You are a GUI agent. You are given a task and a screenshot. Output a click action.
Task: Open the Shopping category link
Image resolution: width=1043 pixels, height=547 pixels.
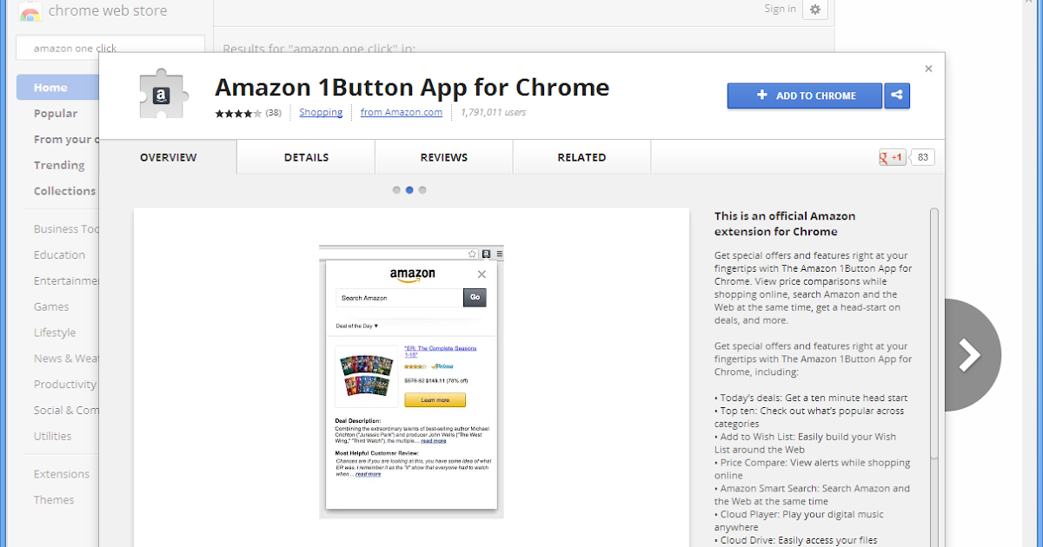[x=321, y=112]
